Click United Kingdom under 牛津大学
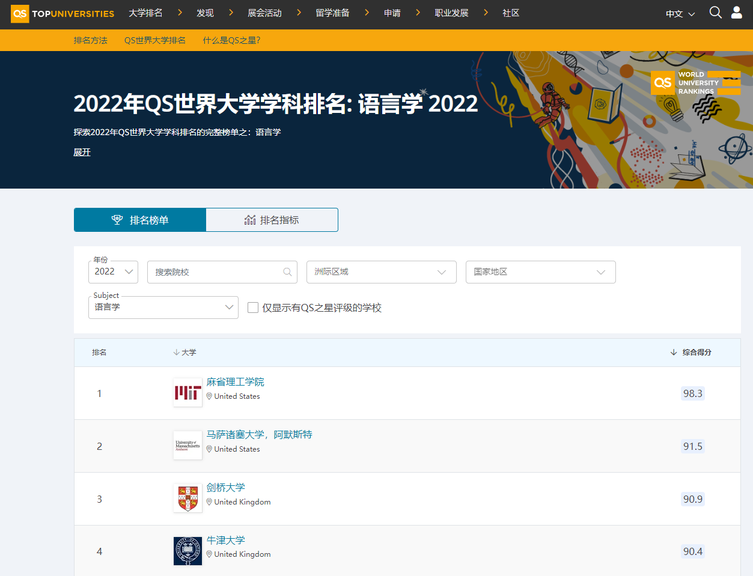The height and width of the screenshot is (576, 753). [x=243, y=554]
